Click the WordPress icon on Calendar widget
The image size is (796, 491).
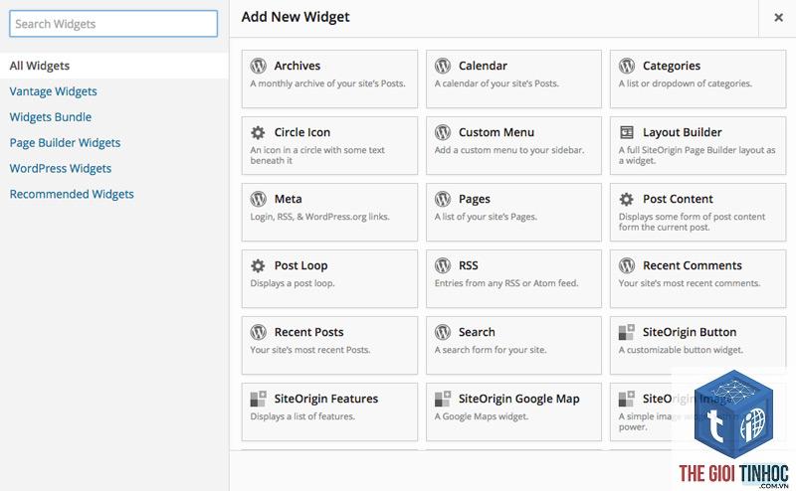(443, 66)
